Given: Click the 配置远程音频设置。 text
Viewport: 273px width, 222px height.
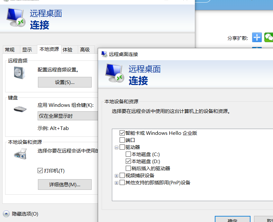Looking at the screenshot, I should pyautogui.click(x=59, y=70).
